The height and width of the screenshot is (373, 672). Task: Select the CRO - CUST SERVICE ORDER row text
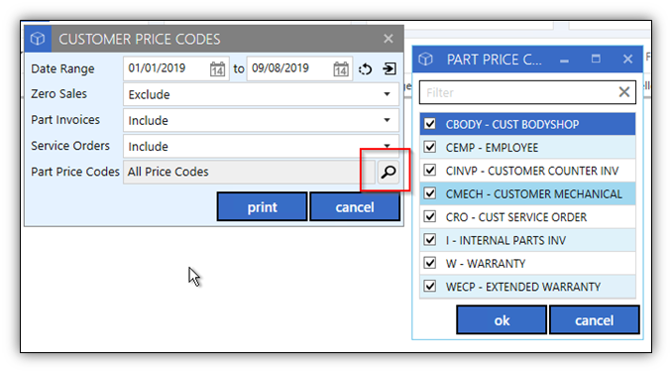[x=516, y=217]
